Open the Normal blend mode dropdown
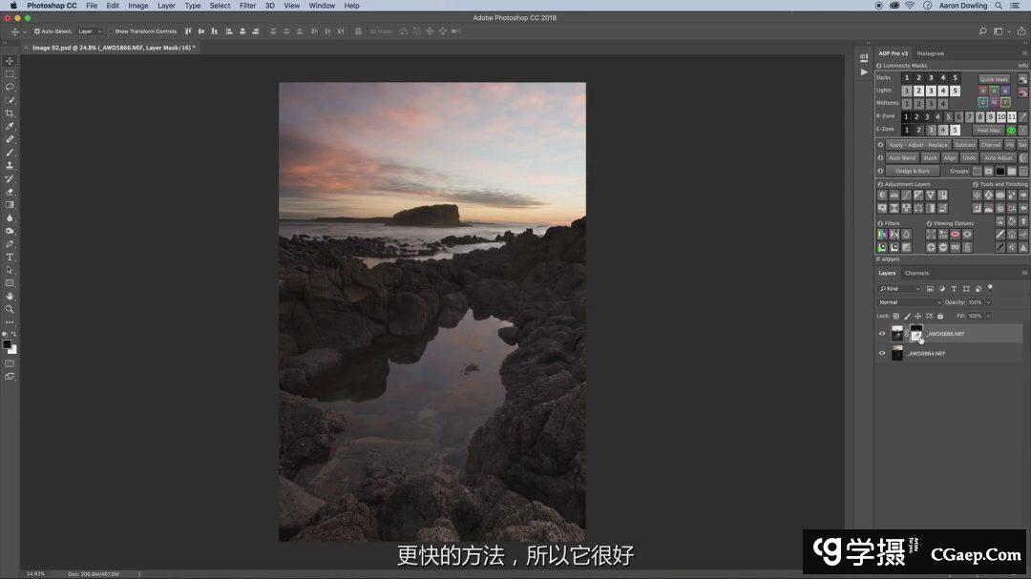 click(x=910, y=302)
